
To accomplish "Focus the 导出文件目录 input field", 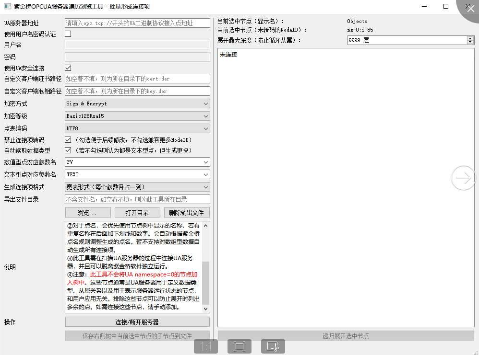I will (x=137, y=199).
